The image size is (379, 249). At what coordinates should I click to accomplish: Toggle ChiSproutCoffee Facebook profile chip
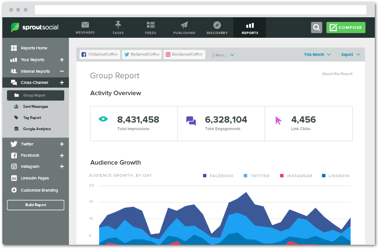[100, 55]
